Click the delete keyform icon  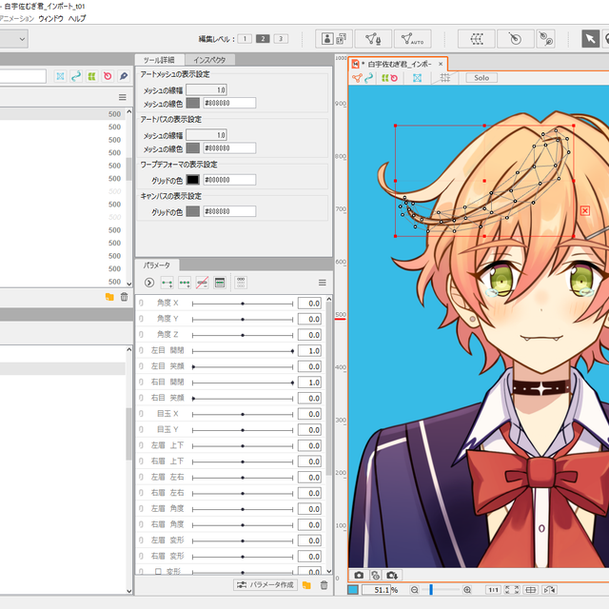201,283
